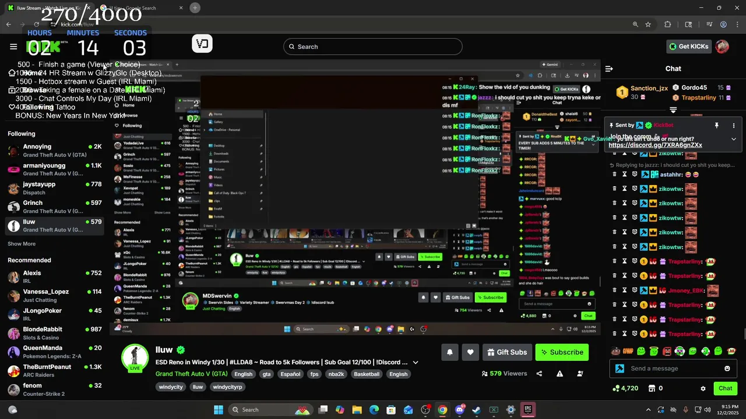Open jaystayupp channel in sidebar
This screenshot has height=419, width=746.
click(x=55, y=188)
